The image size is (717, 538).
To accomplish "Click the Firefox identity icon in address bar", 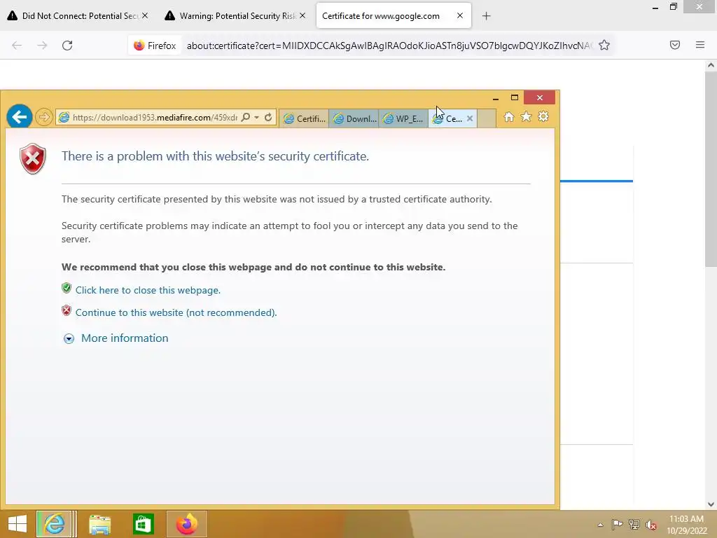I will [155, 46].
